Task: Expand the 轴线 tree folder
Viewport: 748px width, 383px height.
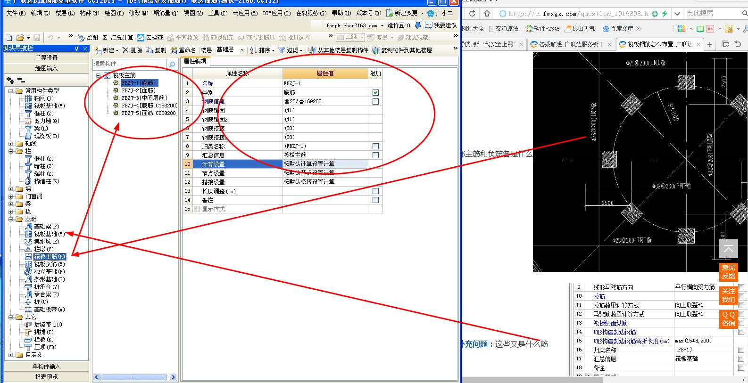Action: (x=10, y=144)
